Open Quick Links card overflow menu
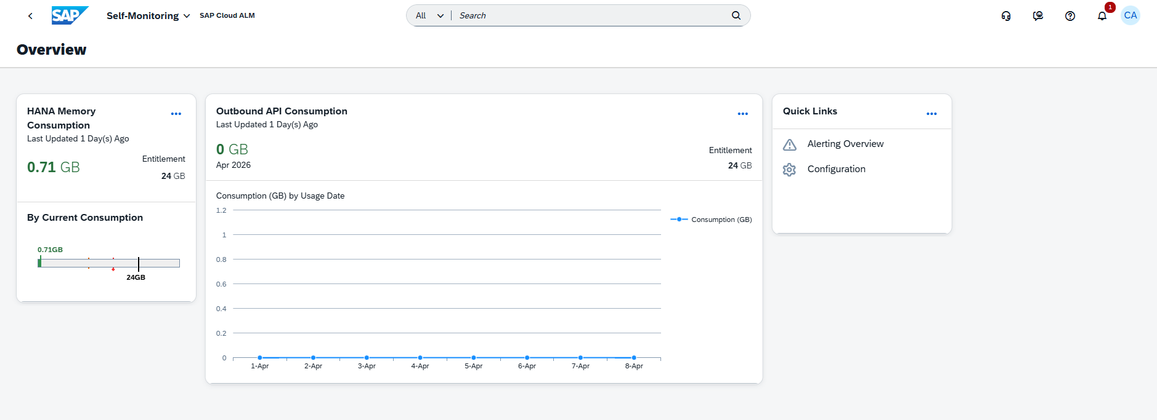Screen dimensions: 1157x420 (932, 114)
